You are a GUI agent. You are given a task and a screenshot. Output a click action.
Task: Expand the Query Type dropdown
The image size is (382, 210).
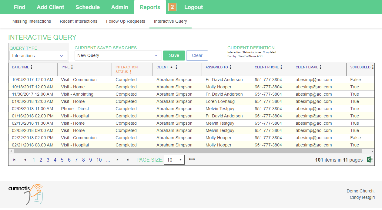pos(38,56)
